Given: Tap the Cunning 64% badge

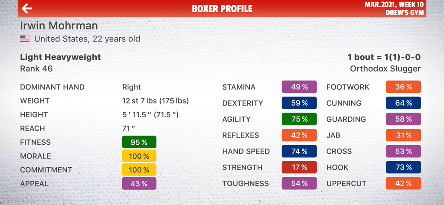Looking at the screenshot, I should (x=403, y=103).
